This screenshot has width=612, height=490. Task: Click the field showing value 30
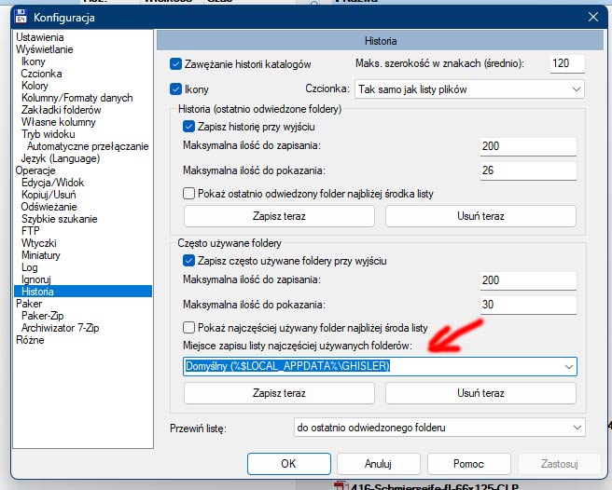point(528,305)
